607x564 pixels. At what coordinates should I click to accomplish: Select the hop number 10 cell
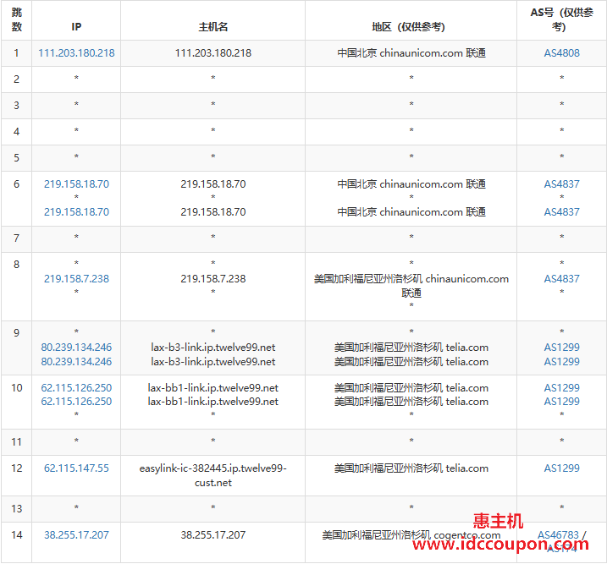tap(16, 402)
